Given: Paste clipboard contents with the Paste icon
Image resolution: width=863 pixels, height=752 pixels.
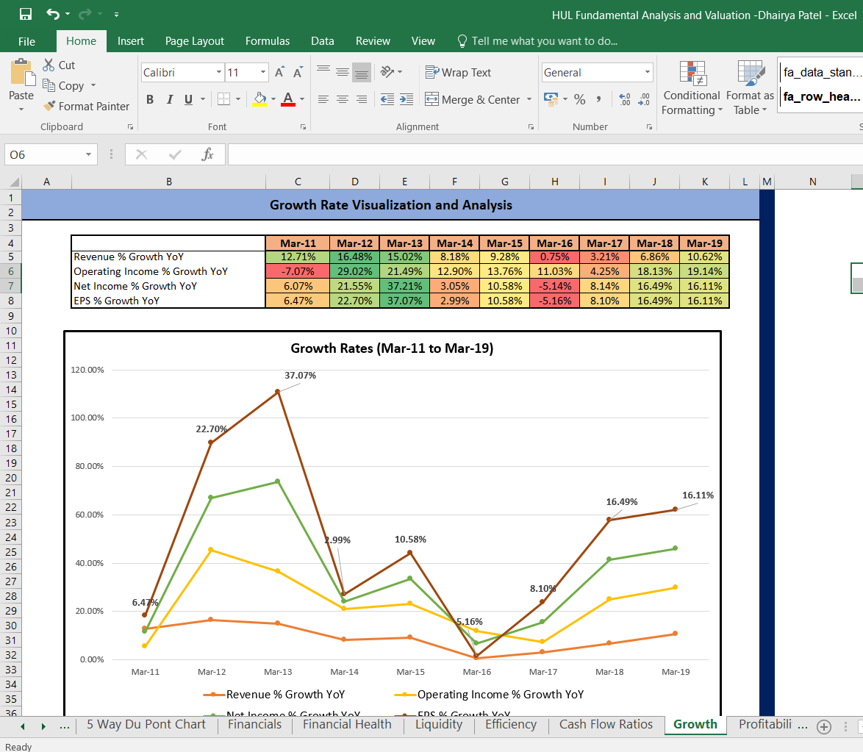Looking at the screenshot, I should pos(21,71).
